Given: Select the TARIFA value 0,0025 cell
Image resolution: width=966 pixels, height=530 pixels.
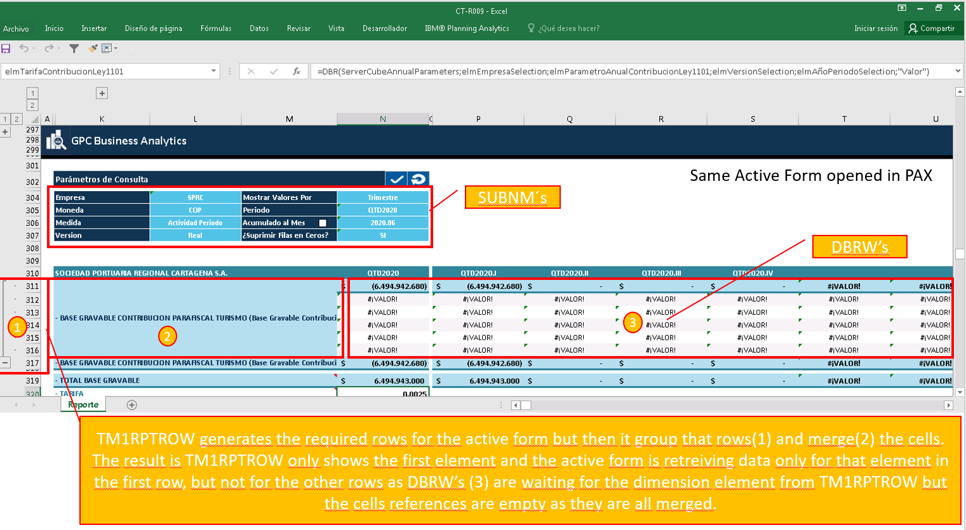Looking at the screenshot, I should (x=383, y=394).
